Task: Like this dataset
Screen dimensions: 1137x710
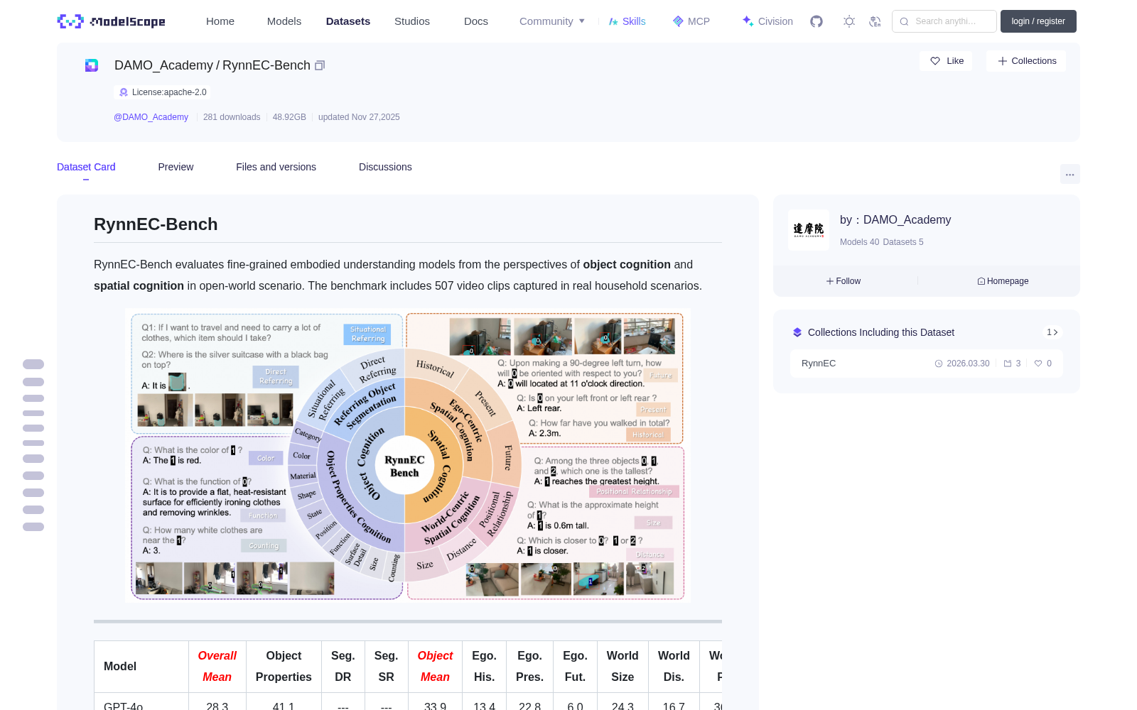Action: coord(947,61)
